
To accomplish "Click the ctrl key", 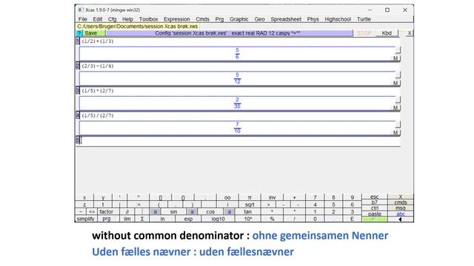I will coord(375,208).
